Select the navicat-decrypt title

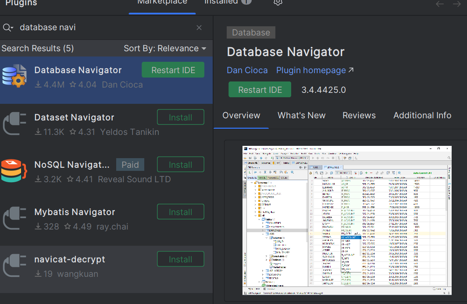pyautogui.click(x=70, y=259)
